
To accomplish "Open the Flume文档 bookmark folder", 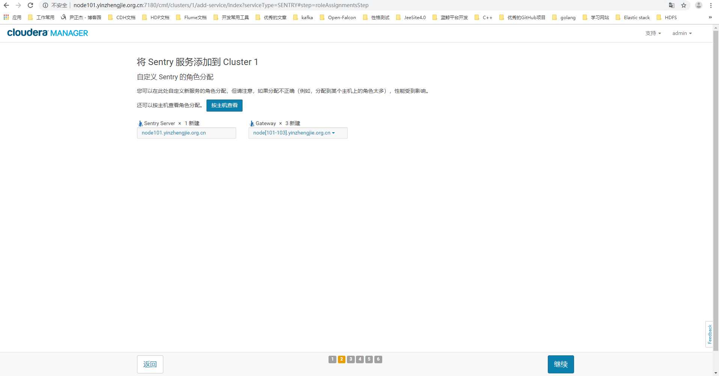I will click(x=191, y=17).
